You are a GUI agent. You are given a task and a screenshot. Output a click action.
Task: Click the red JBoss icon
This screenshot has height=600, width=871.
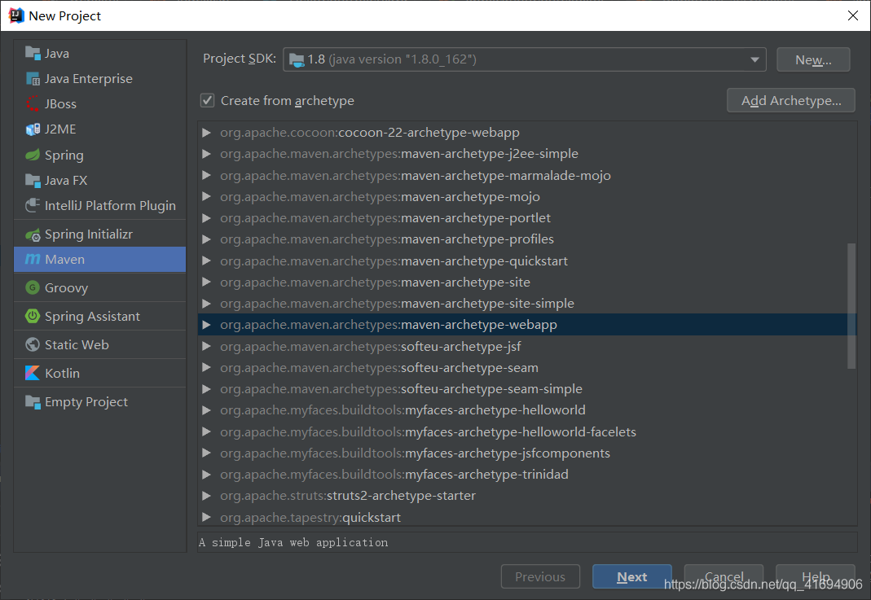point(33,103)
